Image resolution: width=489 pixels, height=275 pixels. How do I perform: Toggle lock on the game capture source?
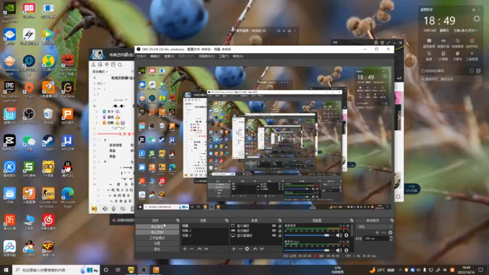click(x=280, y=231)
